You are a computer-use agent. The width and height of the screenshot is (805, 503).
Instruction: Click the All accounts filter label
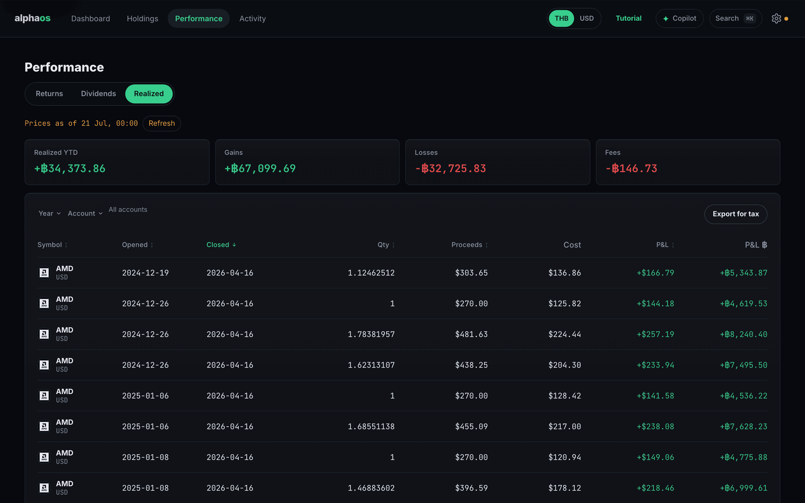click(128, 210)
